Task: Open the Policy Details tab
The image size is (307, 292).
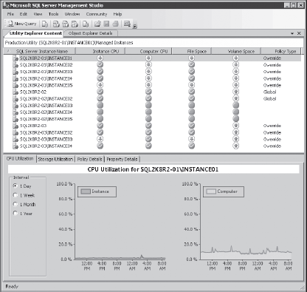Action: pos(89,159)
